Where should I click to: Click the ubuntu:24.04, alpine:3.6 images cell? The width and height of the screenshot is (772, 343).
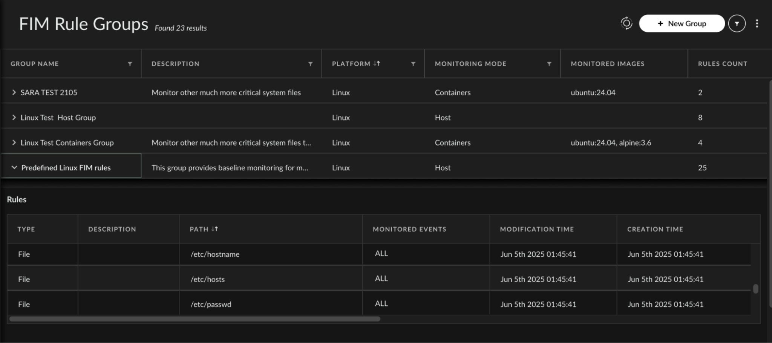click(611, 142)
